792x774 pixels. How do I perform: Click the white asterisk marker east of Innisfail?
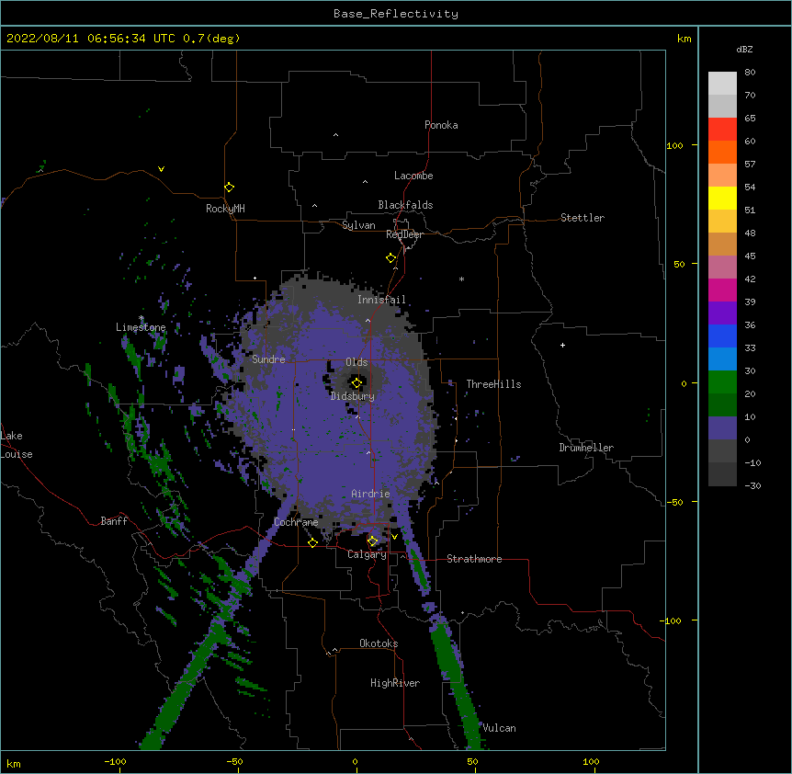pos(461,279)
